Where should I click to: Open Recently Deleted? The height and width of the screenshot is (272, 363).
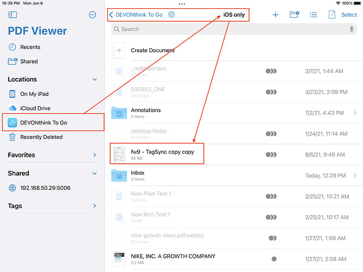click(53, 137)
